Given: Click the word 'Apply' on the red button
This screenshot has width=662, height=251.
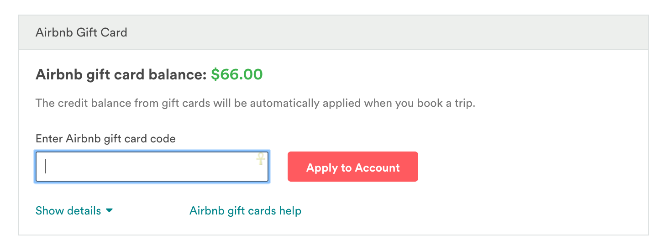Looking at the screenshot, I should (x=322, y=168).
